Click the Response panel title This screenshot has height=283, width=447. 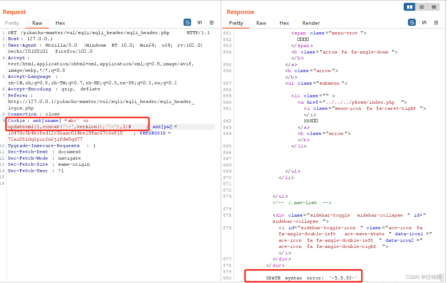240,12
